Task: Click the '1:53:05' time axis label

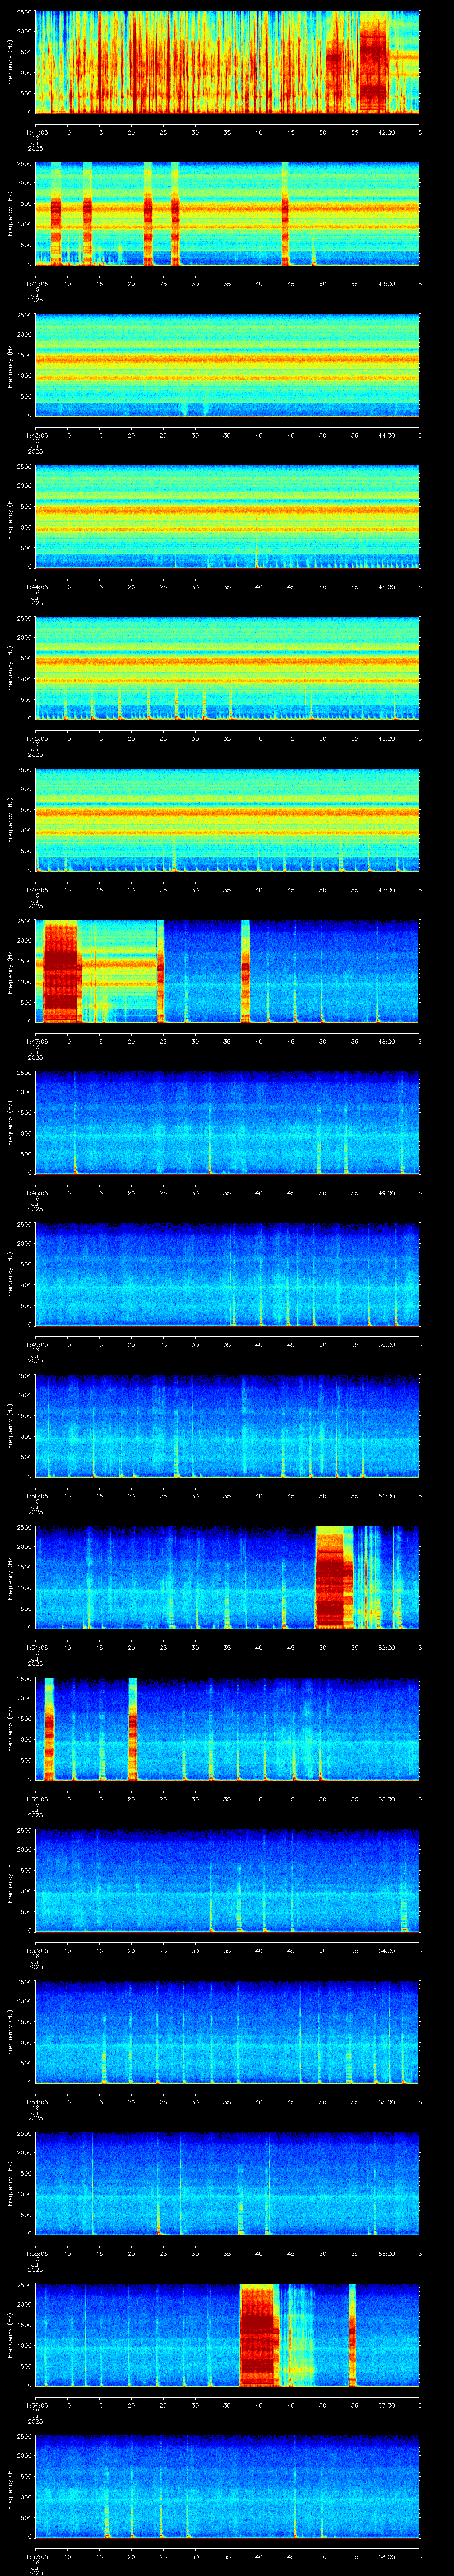Action: pos(36,1951)
